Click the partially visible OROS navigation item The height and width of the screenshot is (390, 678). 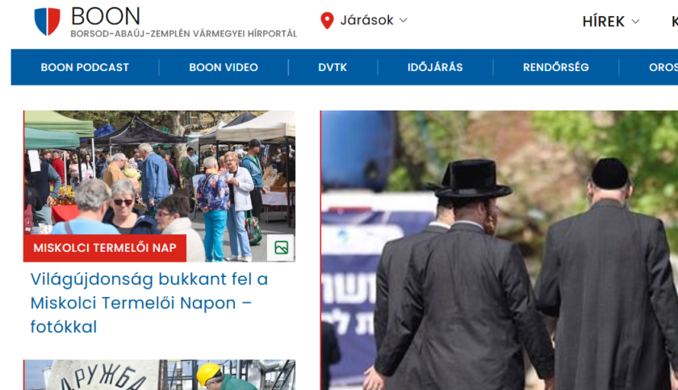[663, 68]
